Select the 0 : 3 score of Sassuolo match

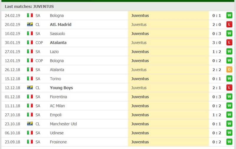(x=217, y=34)
